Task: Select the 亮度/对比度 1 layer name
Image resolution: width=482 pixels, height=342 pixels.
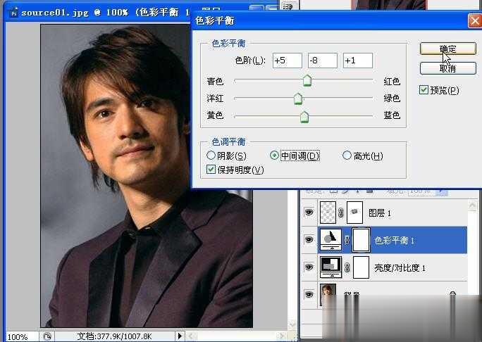Action: [400, 267]
